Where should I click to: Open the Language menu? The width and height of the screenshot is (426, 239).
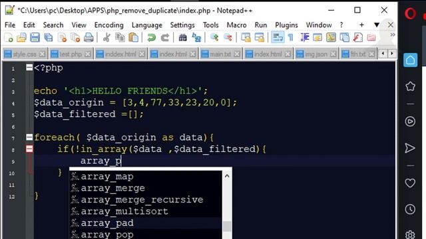point(147,25)
